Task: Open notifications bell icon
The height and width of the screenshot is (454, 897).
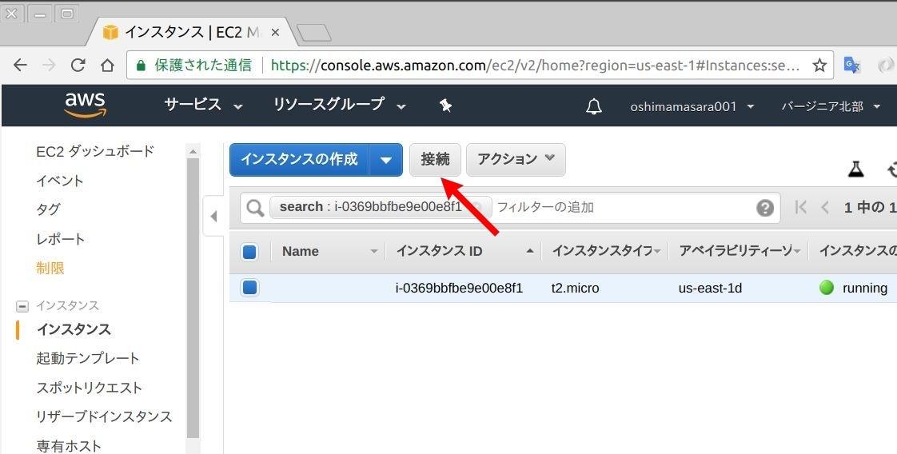Action: (594, 106)
